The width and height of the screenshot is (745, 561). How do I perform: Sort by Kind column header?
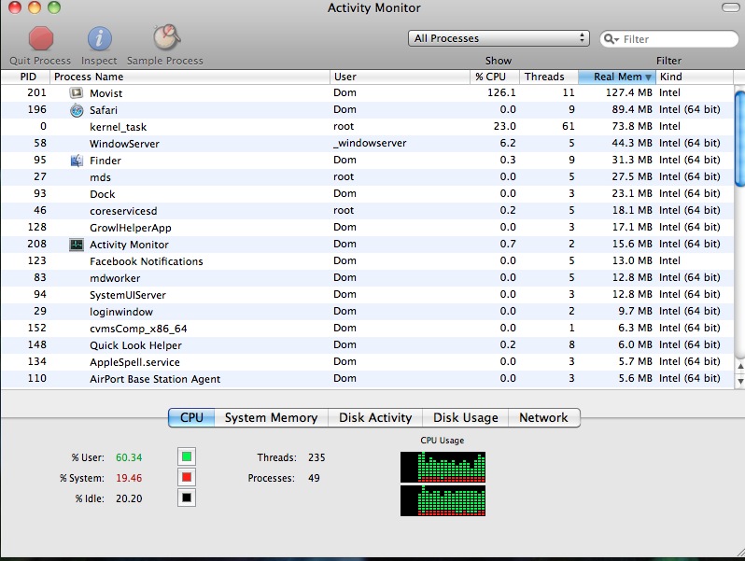point(695,77)
